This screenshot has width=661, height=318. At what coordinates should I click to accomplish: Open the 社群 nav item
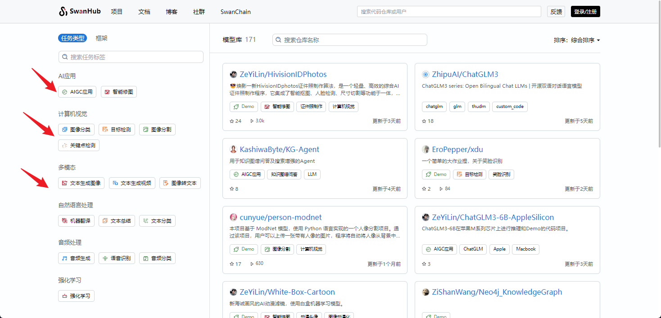click(x=199, y=12)
